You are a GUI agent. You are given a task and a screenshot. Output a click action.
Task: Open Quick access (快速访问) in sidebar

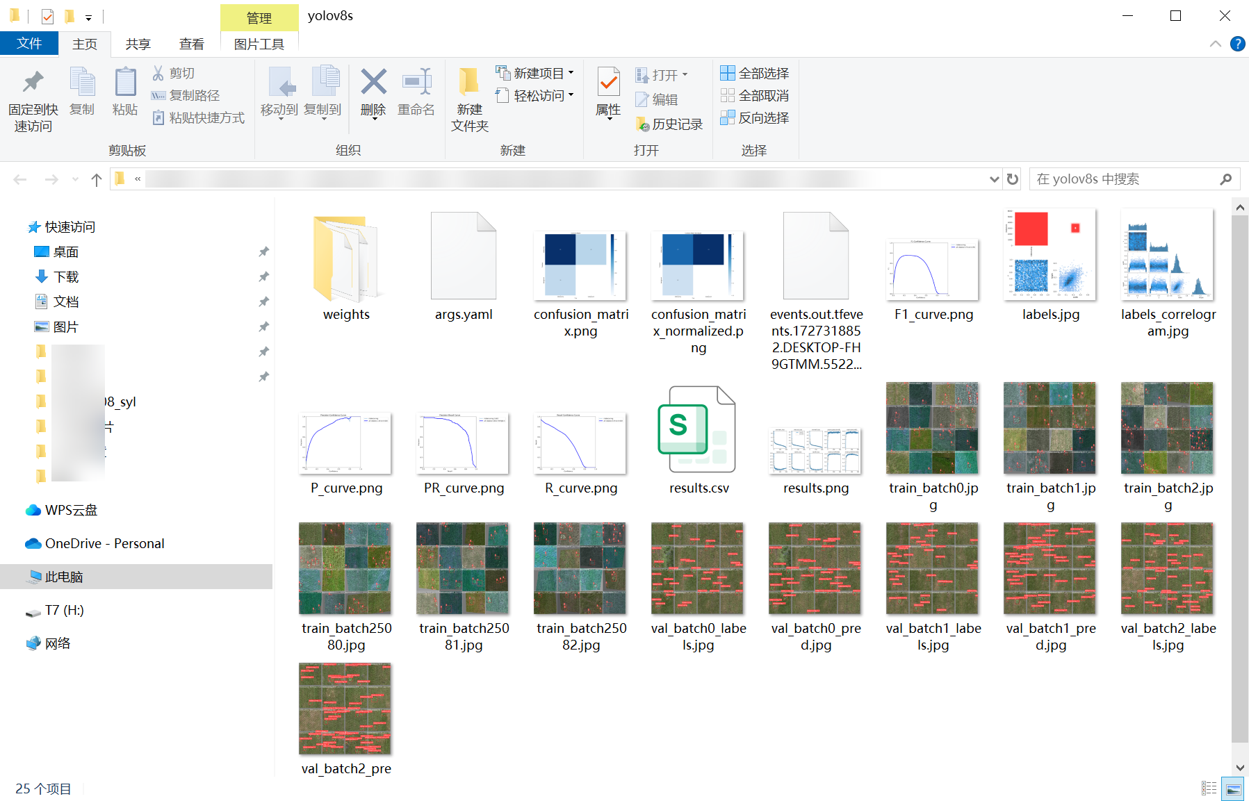70,227
